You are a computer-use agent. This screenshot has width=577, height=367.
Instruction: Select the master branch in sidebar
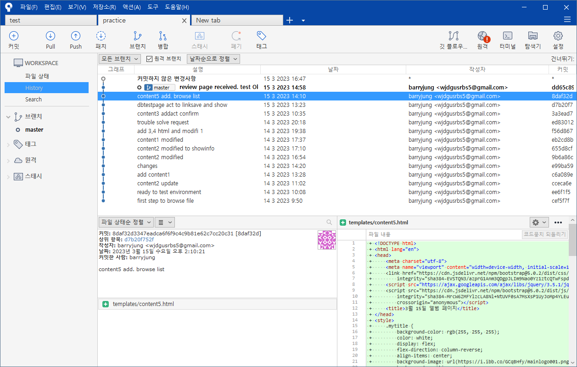34,130
